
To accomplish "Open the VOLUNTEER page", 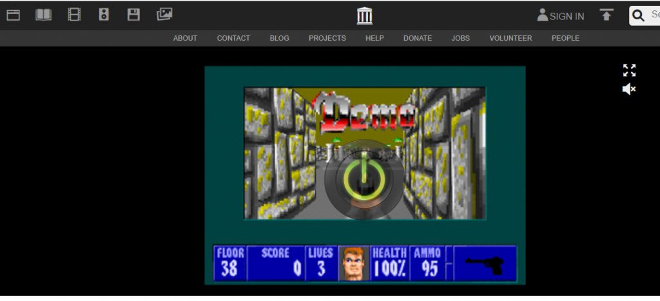I will click(x=510, y=38).
